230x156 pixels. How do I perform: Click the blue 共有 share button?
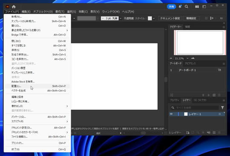tap(172, 6)
